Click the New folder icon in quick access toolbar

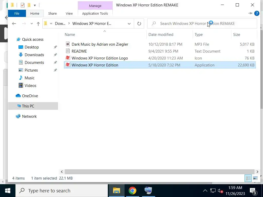click(x=29, y=5)
